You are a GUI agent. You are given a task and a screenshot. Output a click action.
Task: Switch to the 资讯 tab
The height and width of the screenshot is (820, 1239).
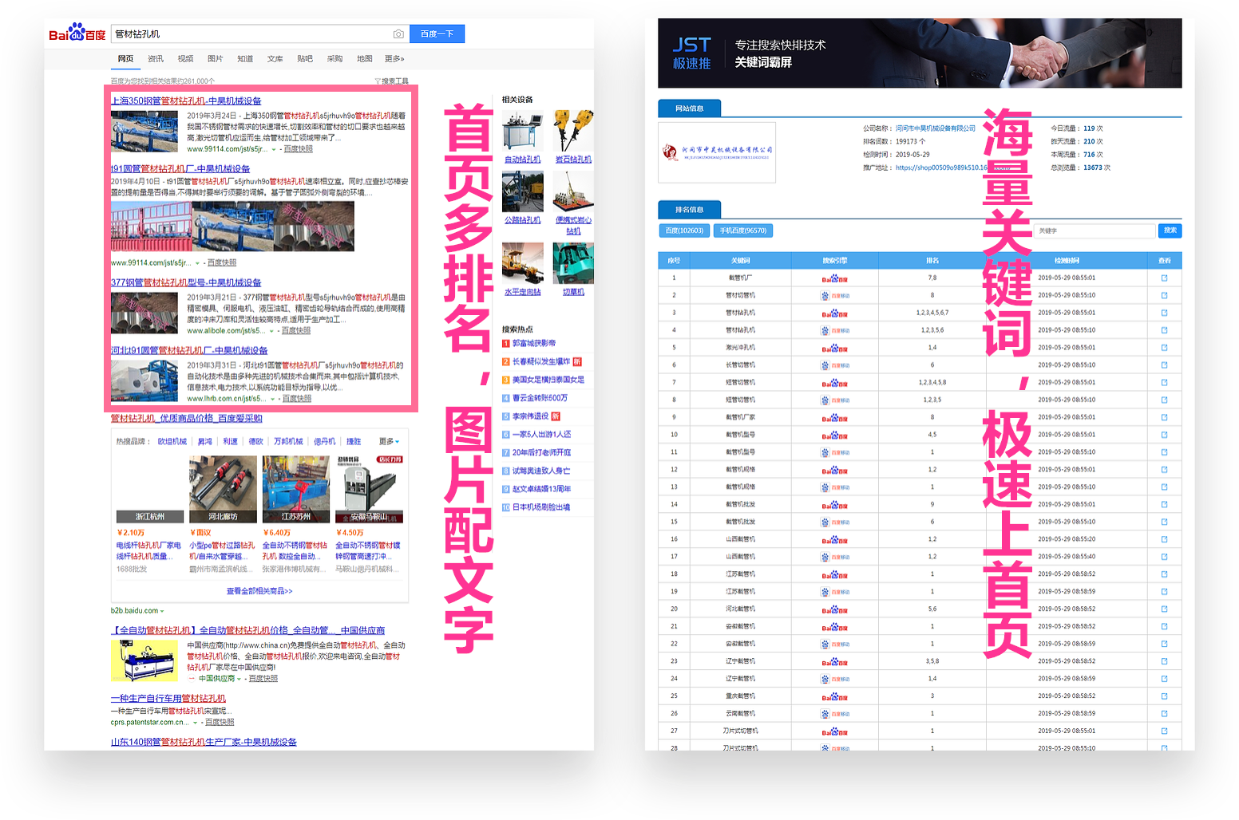[156, 59]
